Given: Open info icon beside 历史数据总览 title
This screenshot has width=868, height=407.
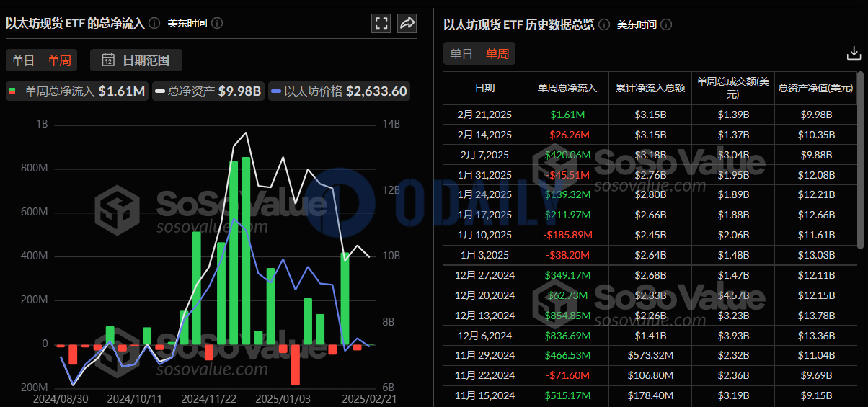Looking at the screenshot, I should (604, 24).
